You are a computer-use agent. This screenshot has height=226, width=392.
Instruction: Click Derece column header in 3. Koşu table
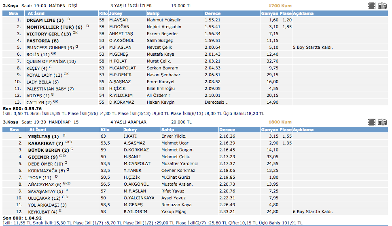227,130
